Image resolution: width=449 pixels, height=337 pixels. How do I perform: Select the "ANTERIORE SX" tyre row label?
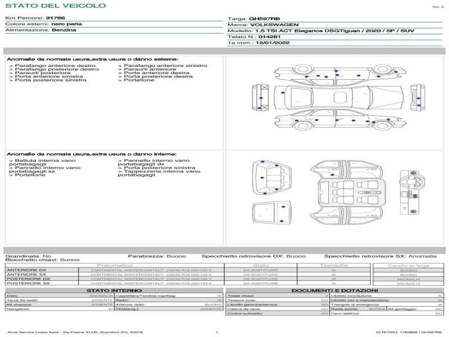(x=26, y=275)
